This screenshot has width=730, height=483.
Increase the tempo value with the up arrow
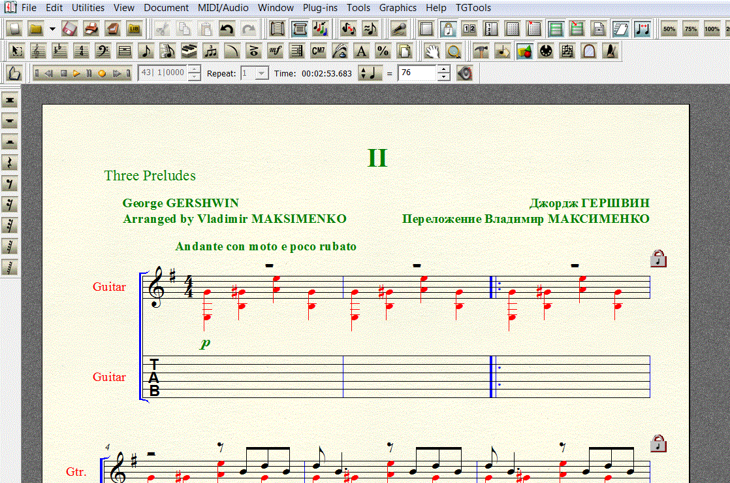(x=444, y=69)
